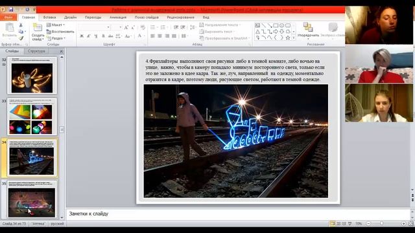Click the Decrease Font Size icon
This screenshot has height=233, width=415.
point(133,27)
